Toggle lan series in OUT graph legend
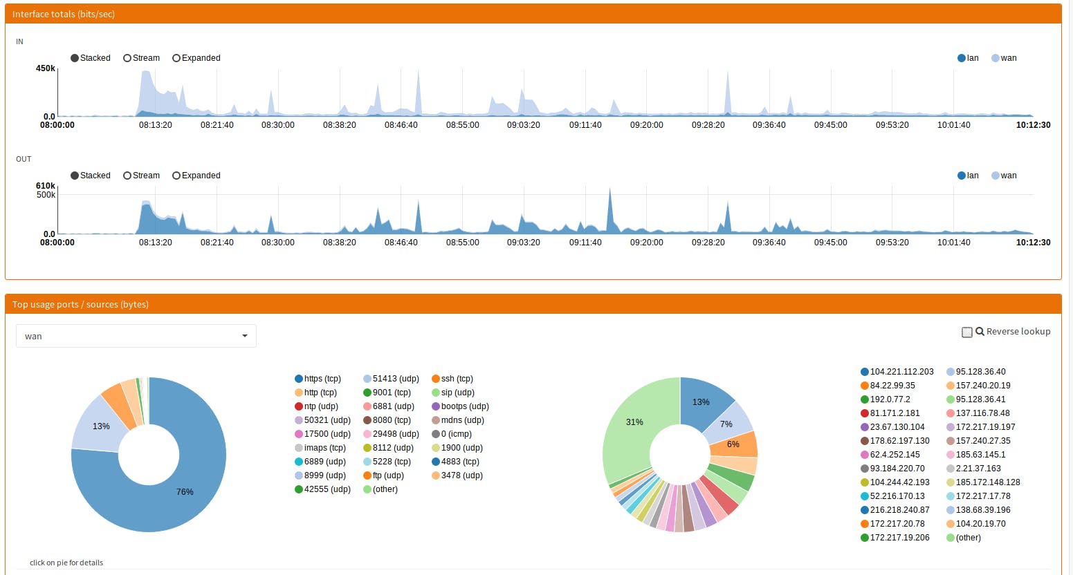The width and height of the screenshot is (1073, 575). (x=961, y=176)
